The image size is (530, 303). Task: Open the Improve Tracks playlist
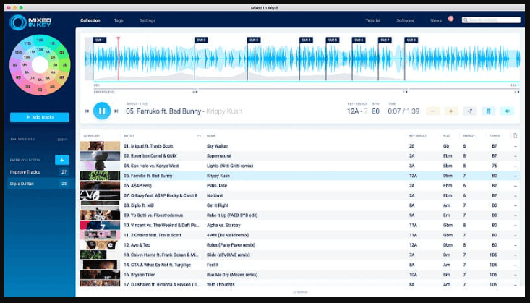39,172
